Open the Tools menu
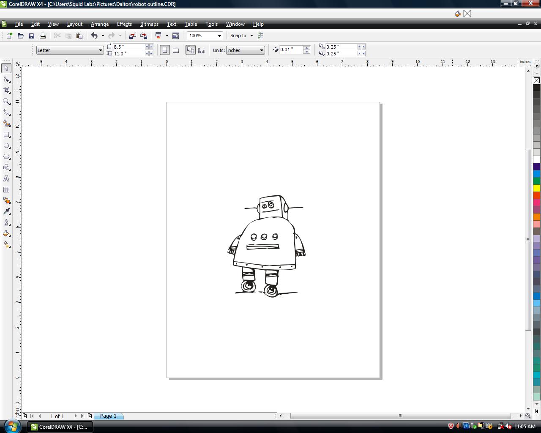Screen dimensions: 541x433 (x=211, y=24)
